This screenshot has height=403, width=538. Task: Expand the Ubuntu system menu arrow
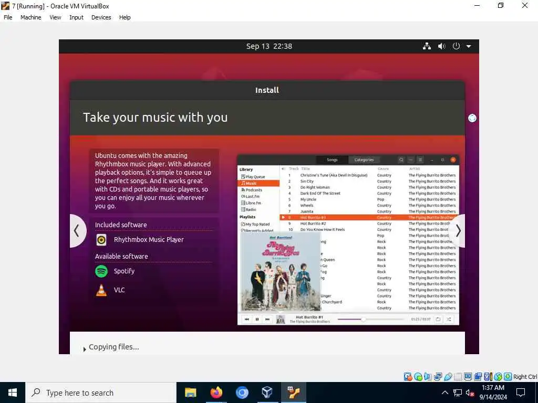(468, 46)
